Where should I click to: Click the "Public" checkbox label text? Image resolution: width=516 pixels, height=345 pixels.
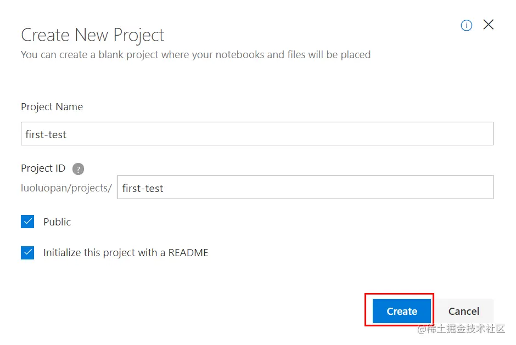[57, 222]
